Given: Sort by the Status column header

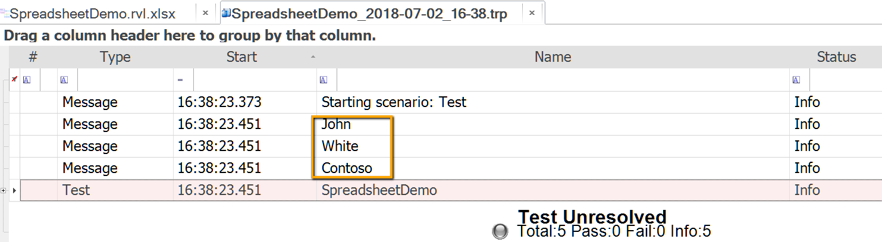Looking at the screenshot, I should click(836, 57).
